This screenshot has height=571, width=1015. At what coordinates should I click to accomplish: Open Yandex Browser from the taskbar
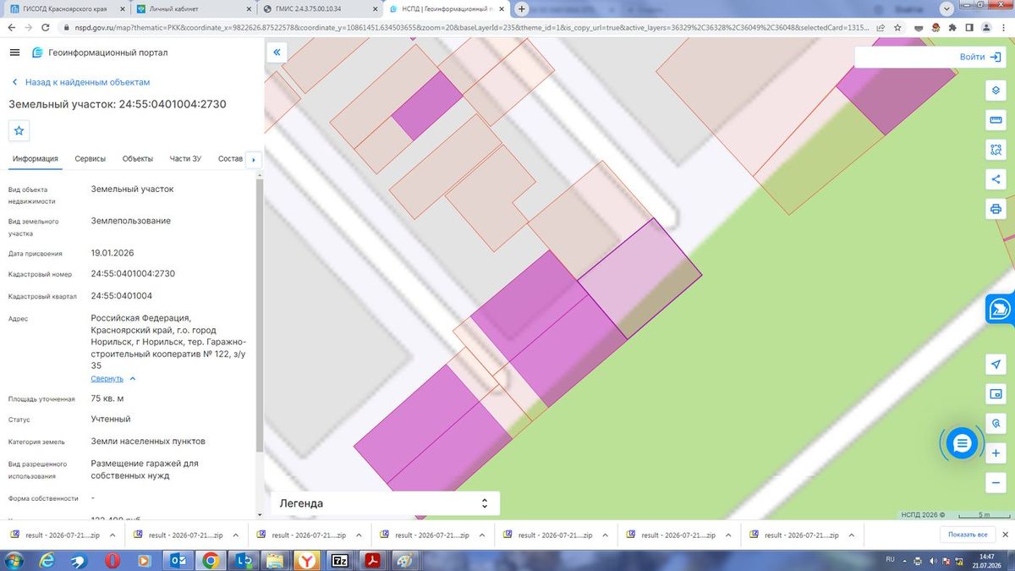coord(309,560)
